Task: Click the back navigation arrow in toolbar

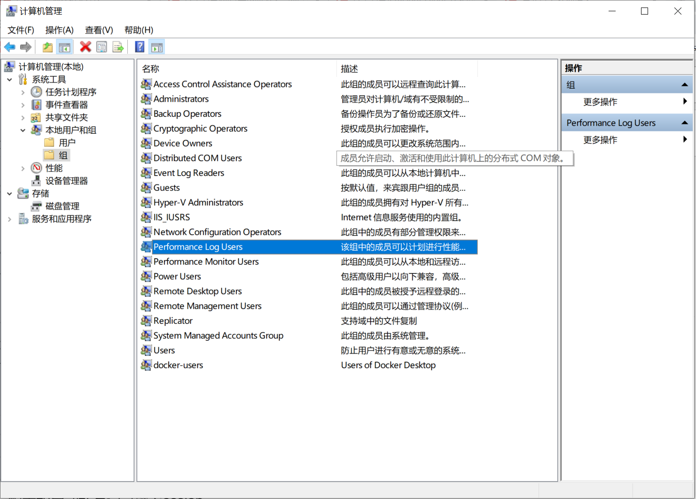Action: pos(9,46)
